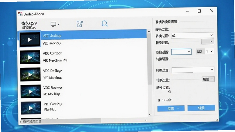Viewport: 235px width, 132px height.
Task: Click the magnifier search icon
Action: 105,23
